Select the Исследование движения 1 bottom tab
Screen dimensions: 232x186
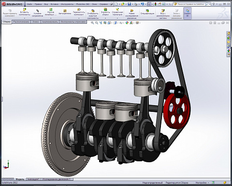57,179
